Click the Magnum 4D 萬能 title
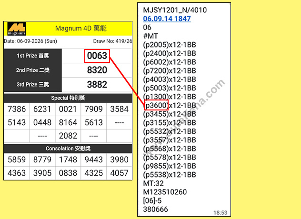This screenshot has height=219, width=301. click(81, 29)
